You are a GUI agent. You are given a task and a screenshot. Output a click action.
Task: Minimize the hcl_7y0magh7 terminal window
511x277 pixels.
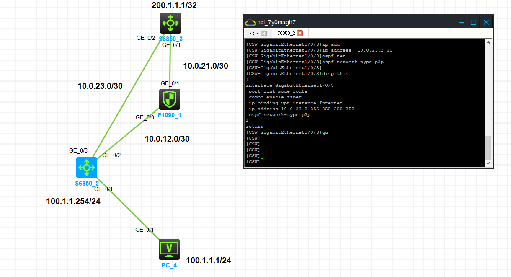461,22
